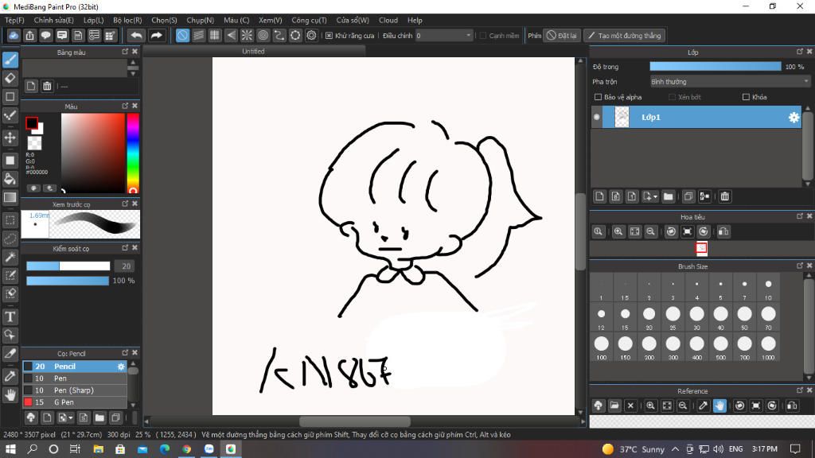Select the Pen (Sharp) brush

75,390
